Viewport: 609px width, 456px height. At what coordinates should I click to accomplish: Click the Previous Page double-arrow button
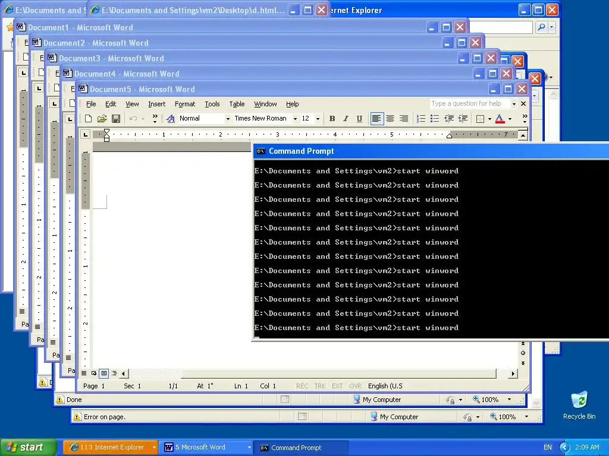[x=523, y=344]
